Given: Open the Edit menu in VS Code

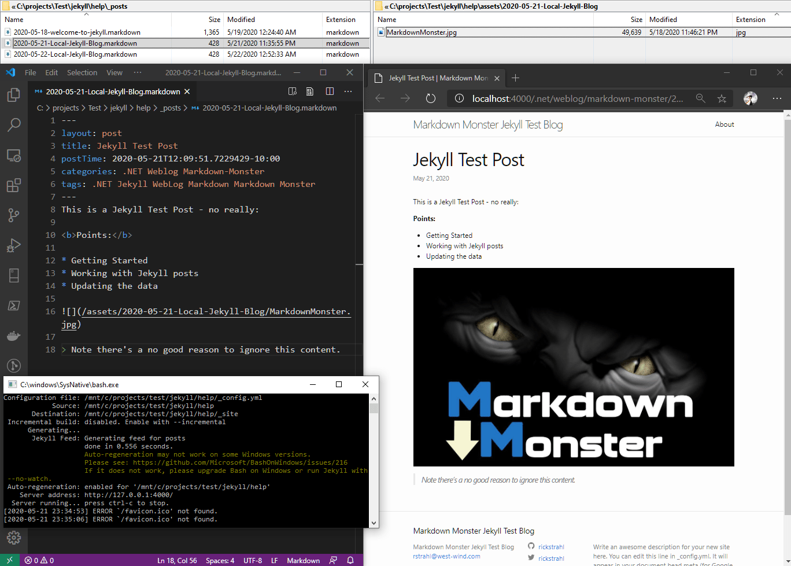Looking at the screenshot, I should coord(51,72).
